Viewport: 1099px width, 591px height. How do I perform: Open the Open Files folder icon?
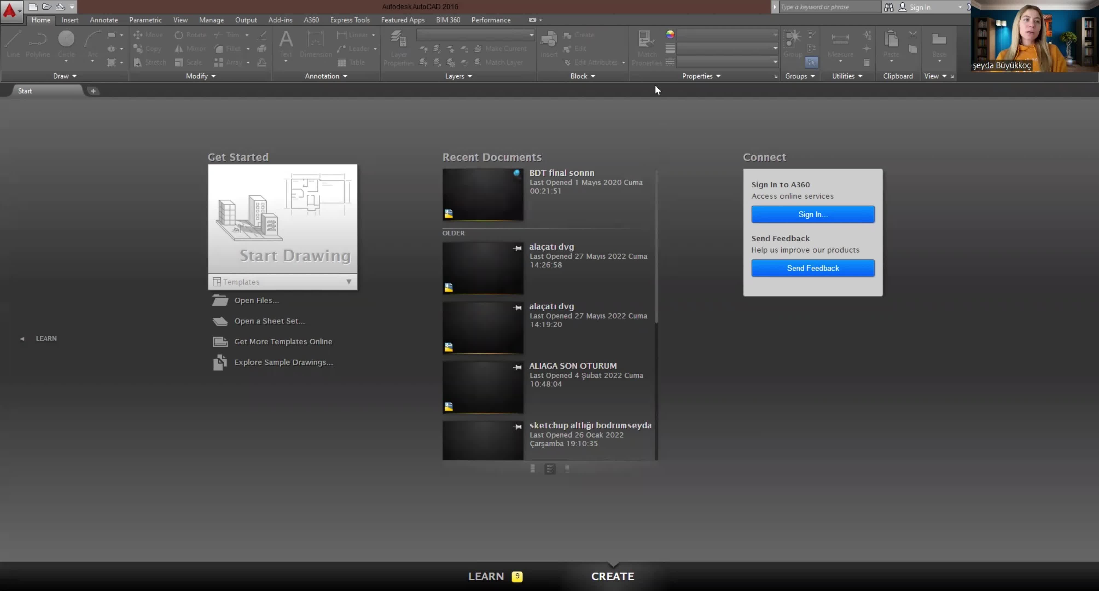[220, 300]
